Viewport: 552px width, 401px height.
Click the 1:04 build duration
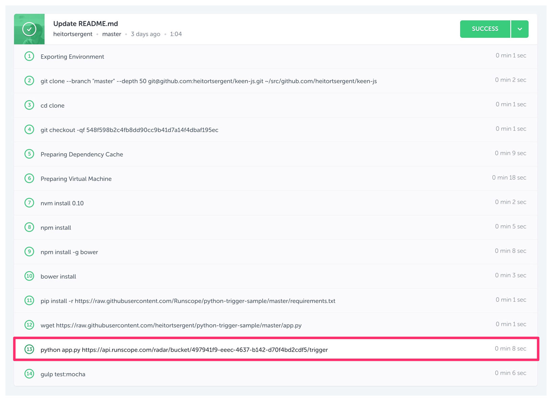point(176,34)
